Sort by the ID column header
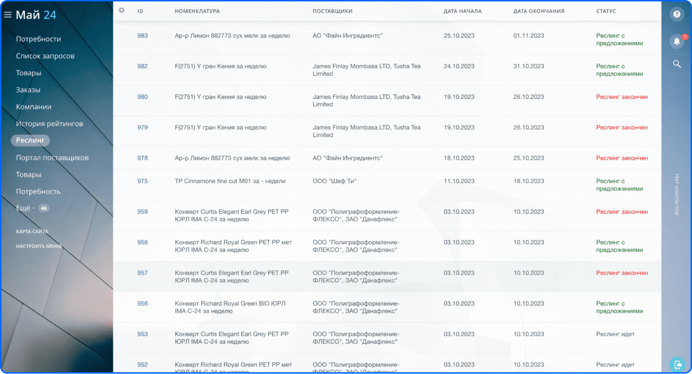The height and width of the screenshot is (374, 692). click(140, 11)
